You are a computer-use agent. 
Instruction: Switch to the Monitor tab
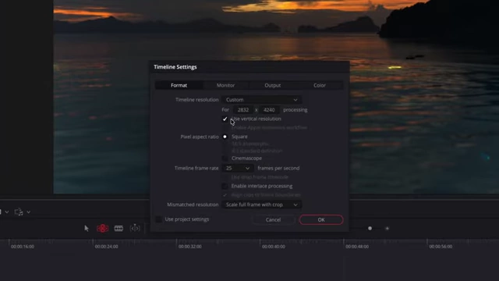tap(225, 85)
